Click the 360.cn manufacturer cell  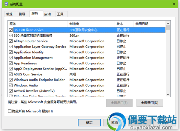(x=74, y=36)
